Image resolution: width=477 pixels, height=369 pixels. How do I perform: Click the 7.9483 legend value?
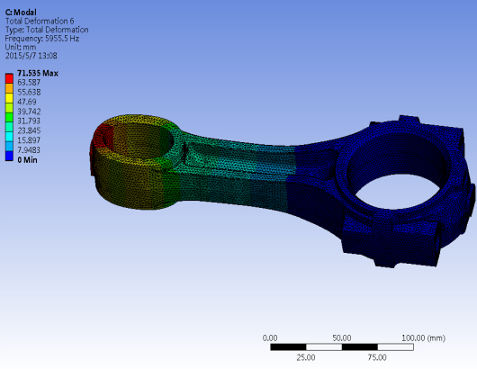point(29,150)
